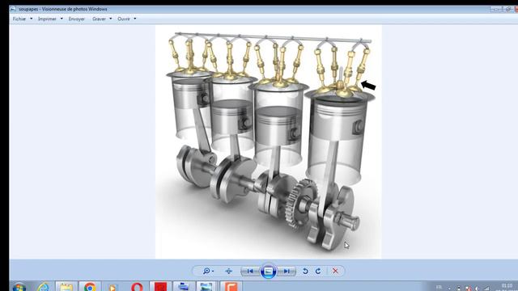Click the FR language indicator

[439, 287]
